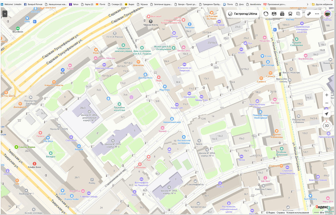Click the traffic light icon on Малая Дмитровка

[x=280, y=74]
